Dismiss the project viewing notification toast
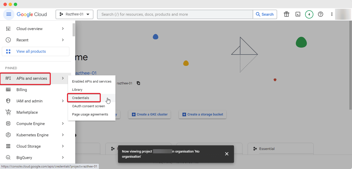Screen dimensions: 352x169 [227, 154]
